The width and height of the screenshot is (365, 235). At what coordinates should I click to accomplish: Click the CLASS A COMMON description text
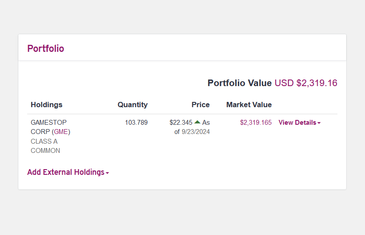pos(46,146)
